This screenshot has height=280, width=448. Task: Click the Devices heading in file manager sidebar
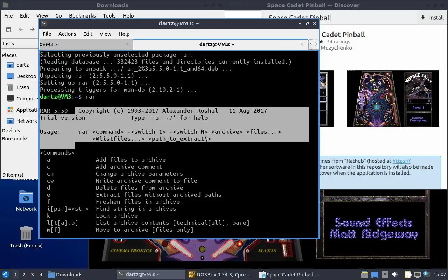(x=11, y=131)
